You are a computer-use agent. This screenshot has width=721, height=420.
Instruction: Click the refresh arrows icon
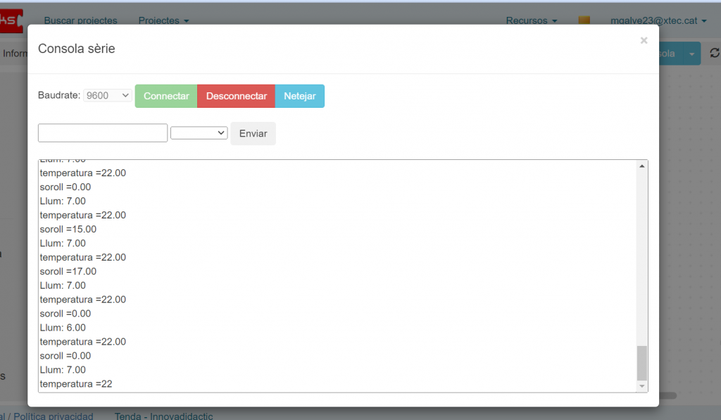715,54
